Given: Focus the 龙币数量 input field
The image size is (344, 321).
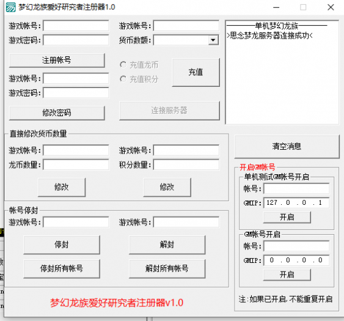Looking at the screenshot, I should [x=76, y=164].
